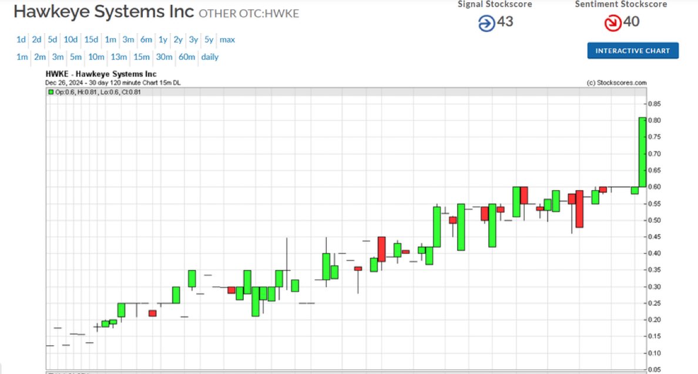The image size is (698, 374).
Task: Switch to the 60m interval
Action: click(x=186, y=57)
